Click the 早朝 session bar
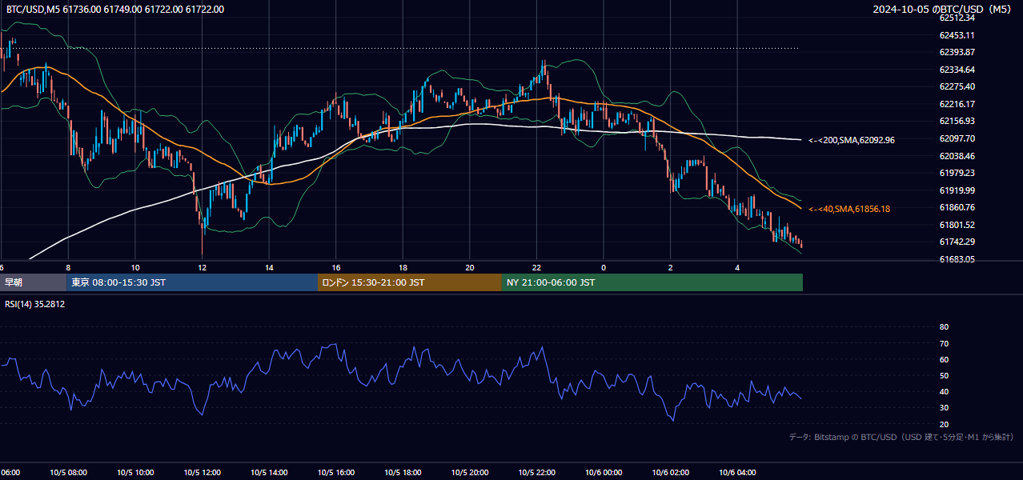Screen dimensions: 1023x480 [34, 282]
